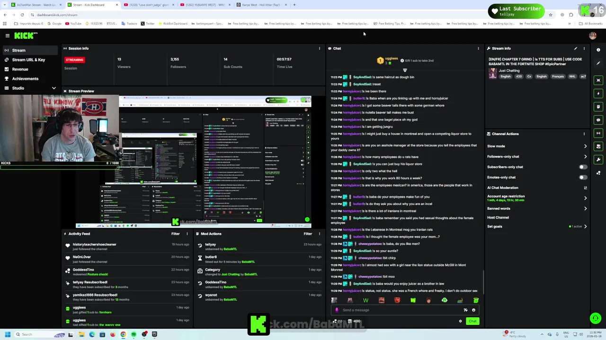Open the green headset support button

pos(595,318)
